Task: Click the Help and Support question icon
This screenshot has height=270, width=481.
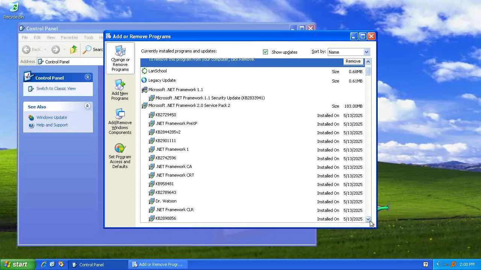Action: (x=31, y=125)
